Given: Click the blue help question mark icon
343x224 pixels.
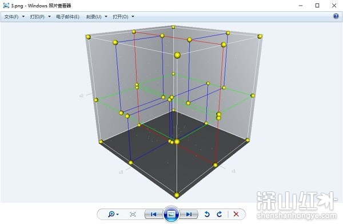Looking at the screenshot, I should coord(336,16).
